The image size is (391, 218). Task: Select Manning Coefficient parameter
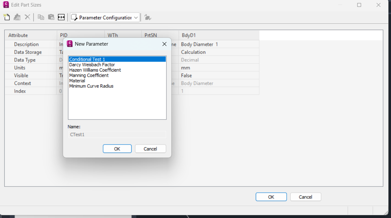pyautogui.click(x=117, y=75)
